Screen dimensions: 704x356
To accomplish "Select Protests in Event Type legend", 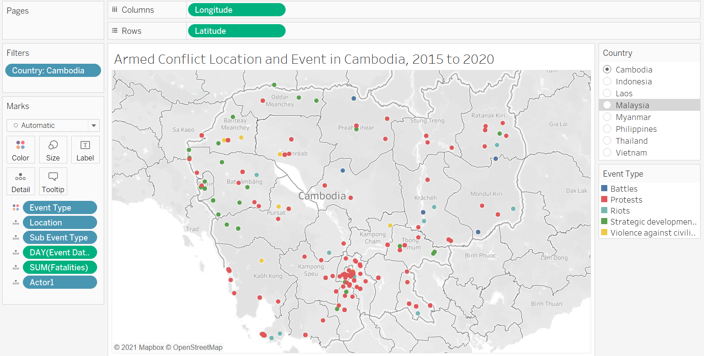I will pos(626,200).
